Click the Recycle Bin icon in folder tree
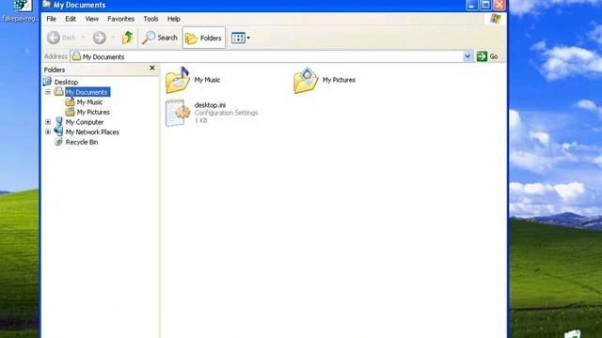This screenshot has width=602, height=338. pos(58,142)
